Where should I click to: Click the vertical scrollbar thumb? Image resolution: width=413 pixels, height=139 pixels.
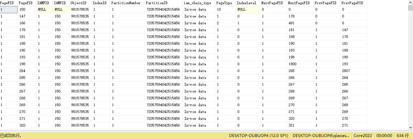click(x=410, y=8)
